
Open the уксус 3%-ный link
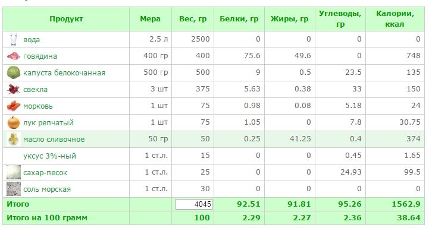(x=49, y=156)
